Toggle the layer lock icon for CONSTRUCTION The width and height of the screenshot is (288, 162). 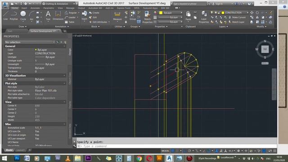[x=219, y=13]
